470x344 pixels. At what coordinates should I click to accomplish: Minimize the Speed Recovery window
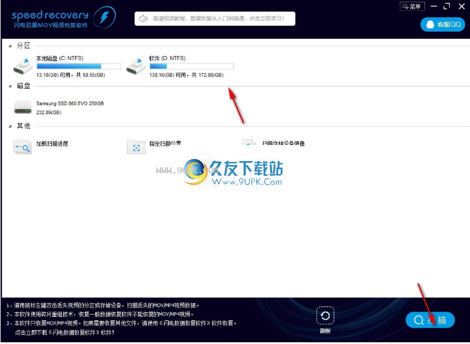pos(434,6)
